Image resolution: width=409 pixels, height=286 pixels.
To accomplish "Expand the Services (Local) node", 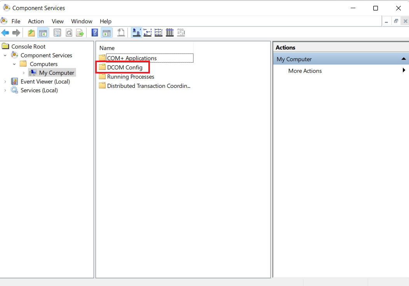I will (x=5, y=90).
